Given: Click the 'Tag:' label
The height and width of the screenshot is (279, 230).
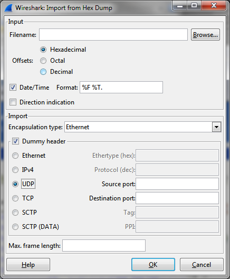Looking at the screenshot, I should point(129,213).
